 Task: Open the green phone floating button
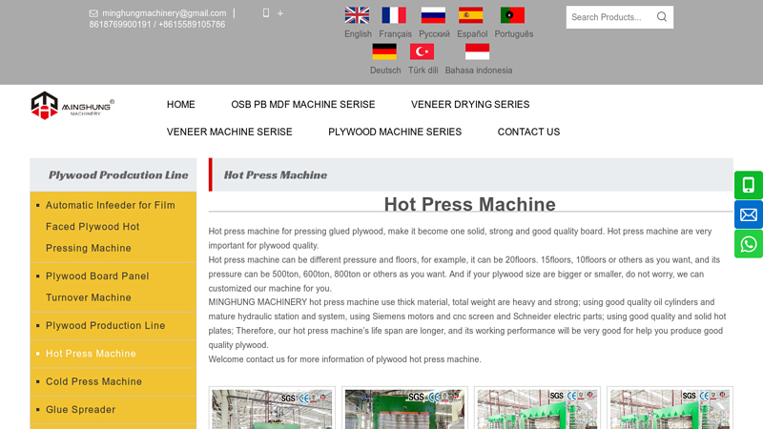click(x=749, y=185)
